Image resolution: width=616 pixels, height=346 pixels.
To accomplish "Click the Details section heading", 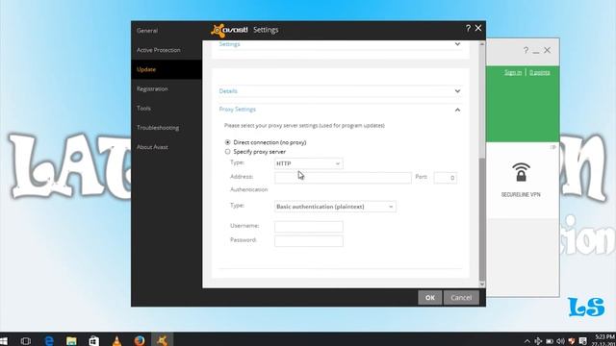I will pyautogui.click(x=228, y=91).
